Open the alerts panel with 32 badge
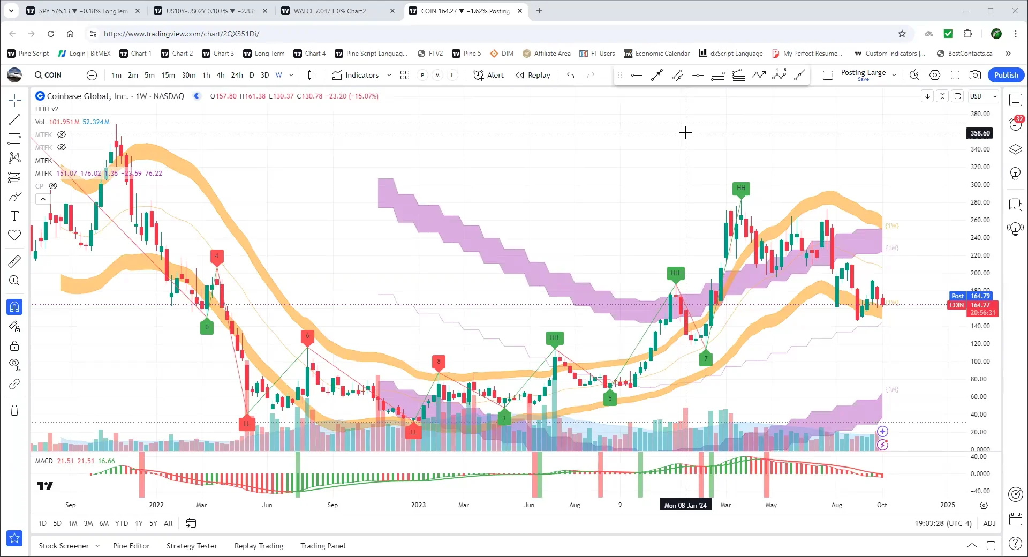 coord(1016,124)
